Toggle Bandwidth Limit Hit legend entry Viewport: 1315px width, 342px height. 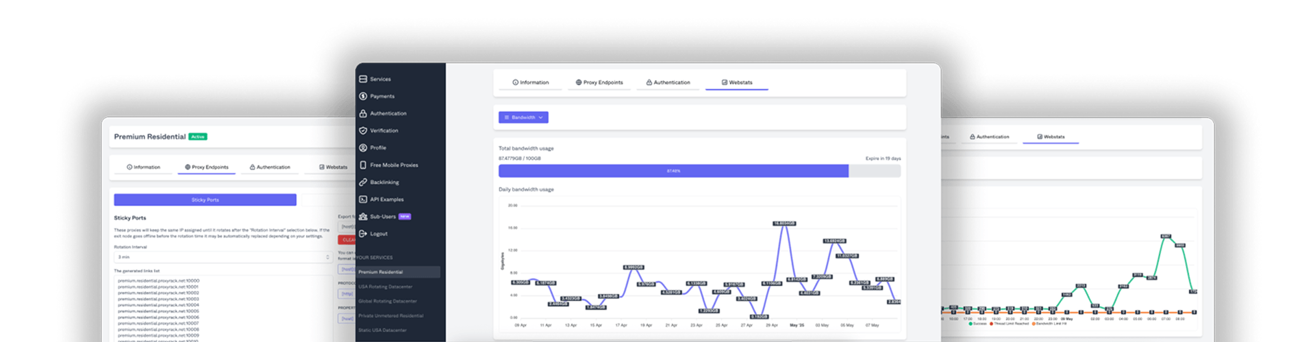pyautogui.click(x=1051, y=324)
